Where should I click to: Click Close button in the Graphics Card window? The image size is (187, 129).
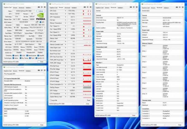tap(42, 62)
